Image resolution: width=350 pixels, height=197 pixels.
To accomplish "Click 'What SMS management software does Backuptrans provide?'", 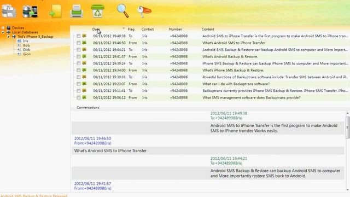I will [252, 97].
